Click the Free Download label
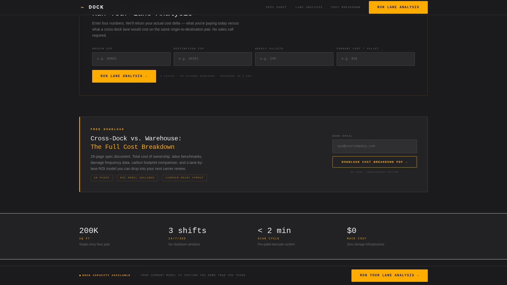The image size is (507, 285). point(107,129)
